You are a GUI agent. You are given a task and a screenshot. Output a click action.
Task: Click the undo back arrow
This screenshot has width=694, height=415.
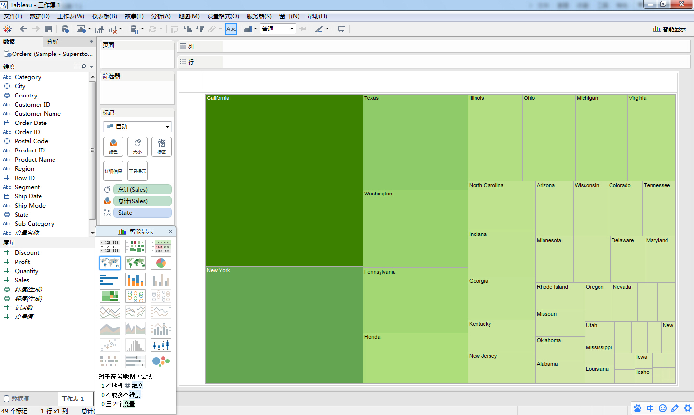(23, 29)
